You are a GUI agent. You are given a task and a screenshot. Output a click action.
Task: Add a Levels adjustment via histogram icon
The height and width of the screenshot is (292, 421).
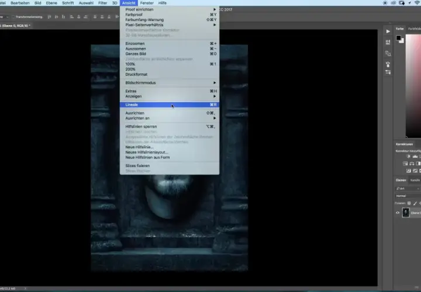point(415,157)
